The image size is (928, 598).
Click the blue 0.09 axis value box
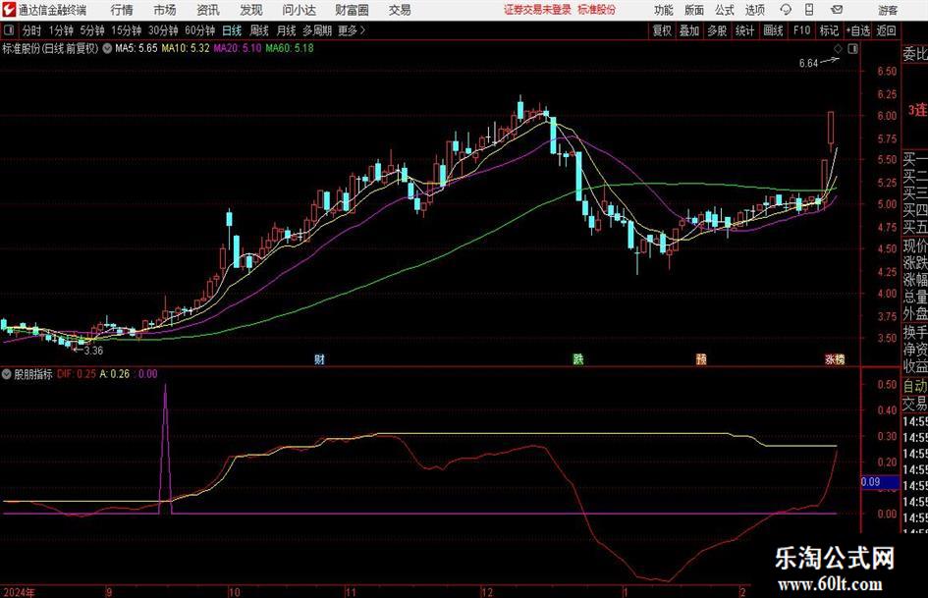tap(880, 482)
